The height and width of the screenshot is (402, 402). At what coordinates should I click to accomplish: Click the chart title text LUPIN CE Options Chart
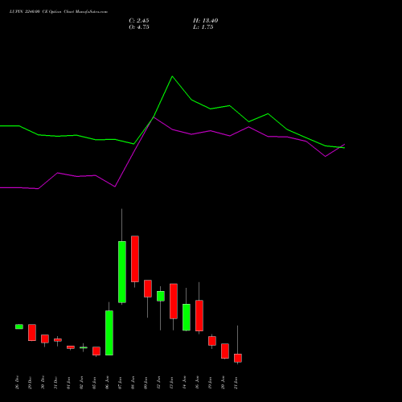pos(58,12)
